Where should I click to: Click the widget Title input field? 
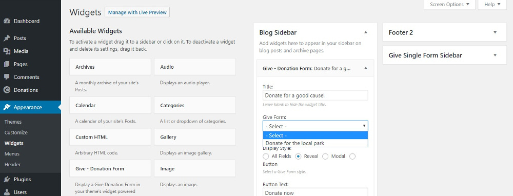click(315, 95)
